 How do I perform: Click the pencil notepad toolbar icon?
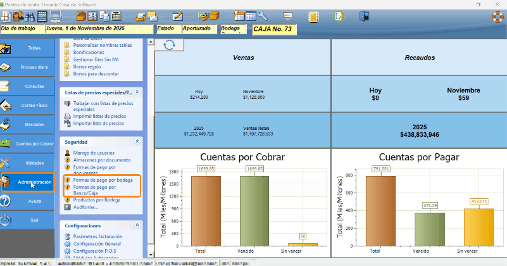click(178, 16)
